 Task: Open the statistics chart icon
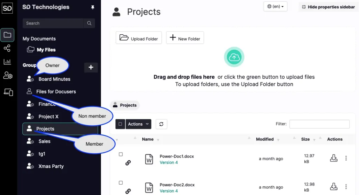pos(7,62)
